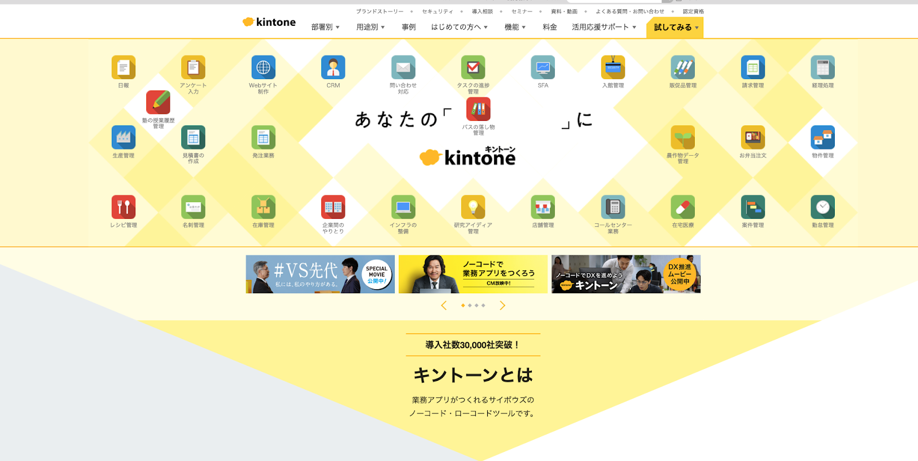The width and height of the screenshot is (918, 461).
Task: Select the last carousel dot indicator
Action: tap(484, 306)
